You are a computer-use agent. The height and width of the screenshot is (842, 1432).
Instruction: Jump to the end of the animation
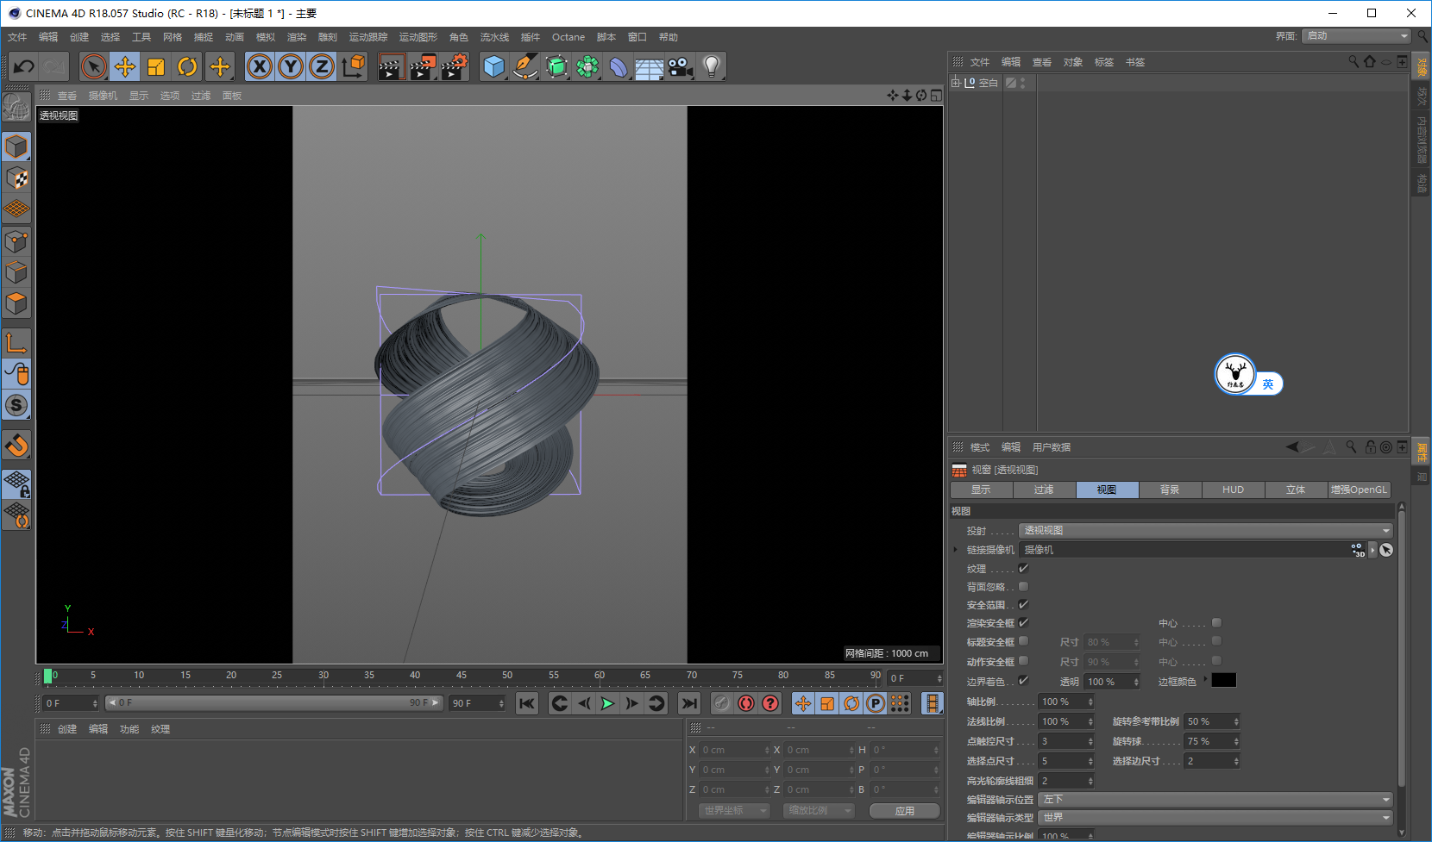[689, 703]
